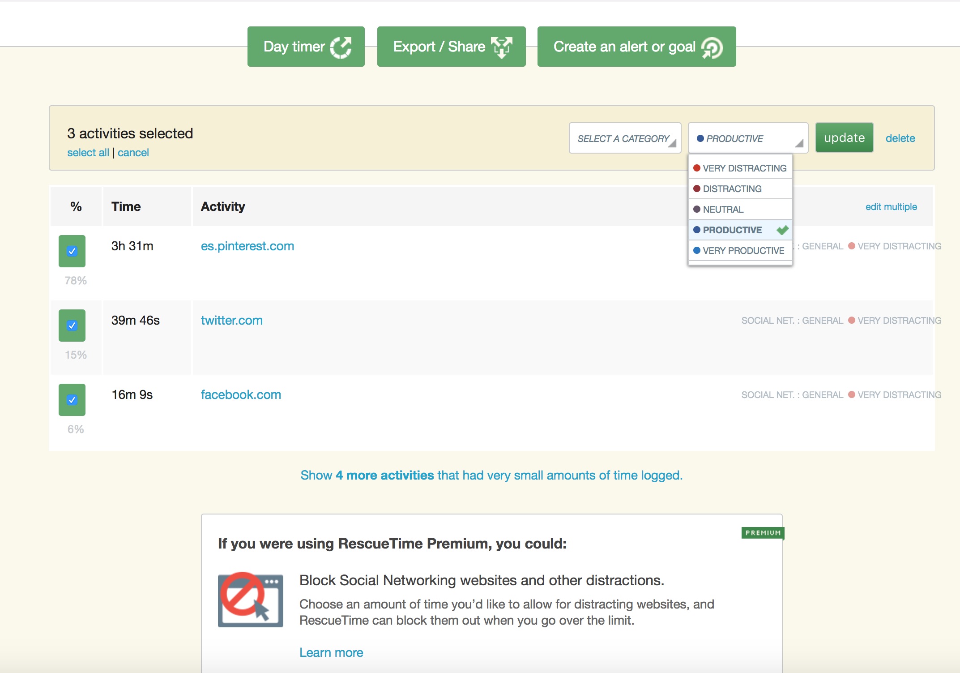Viewport: 960px width, 673px height.
Task: Choose VERY DISTRACTING from the list
Action: 740,168
